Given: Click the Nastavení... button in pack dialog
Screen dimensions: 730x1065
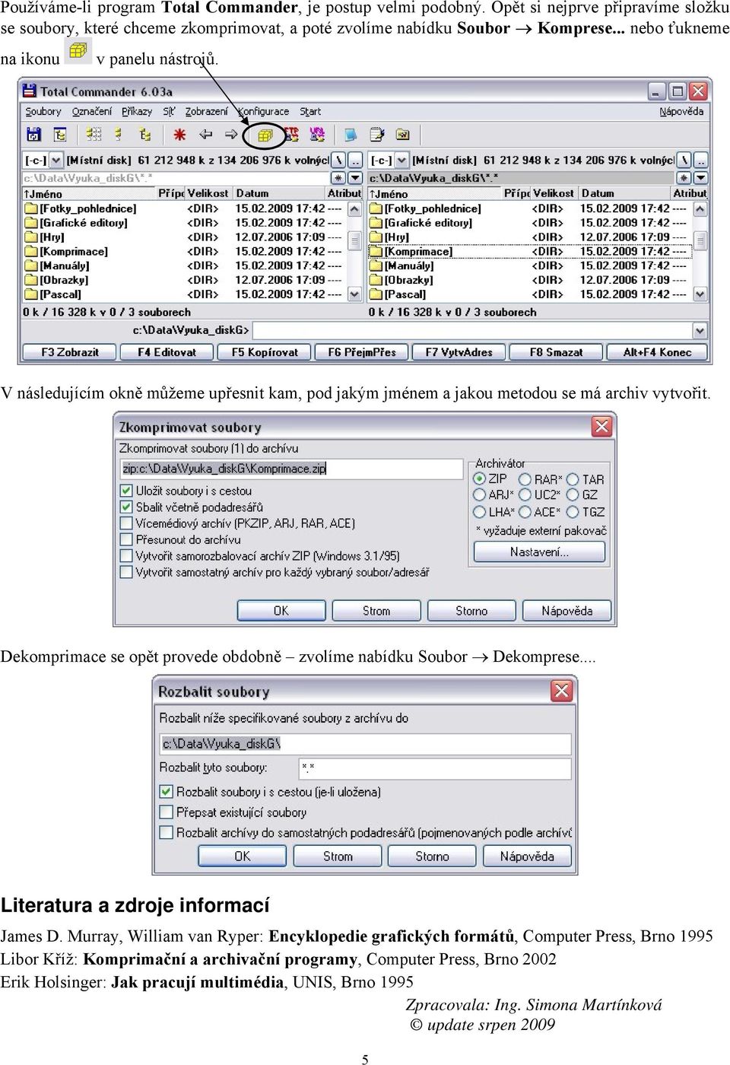Looking at the screenshot, I should tap(539, 552).
